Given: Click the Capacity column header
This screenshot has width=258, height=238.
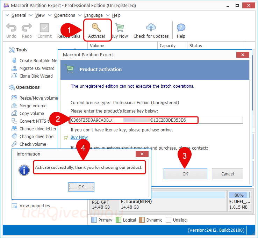Looking at the screenshot, I should coord(172,45).
